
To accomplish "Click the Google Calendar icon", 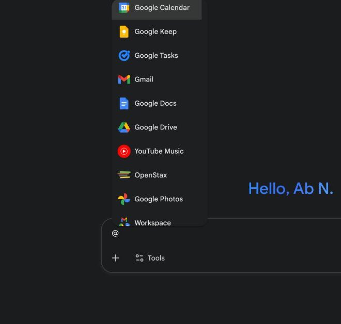I will (x=124, y=8).
